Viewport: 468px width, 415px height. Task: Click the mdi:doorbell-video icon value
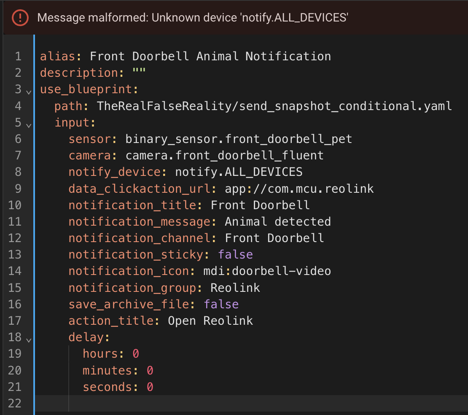[267, 271]
